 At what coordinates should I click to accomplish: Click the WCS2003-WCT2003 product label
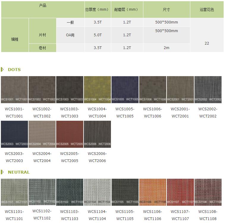pyautogui.click(x=14, y=157)
